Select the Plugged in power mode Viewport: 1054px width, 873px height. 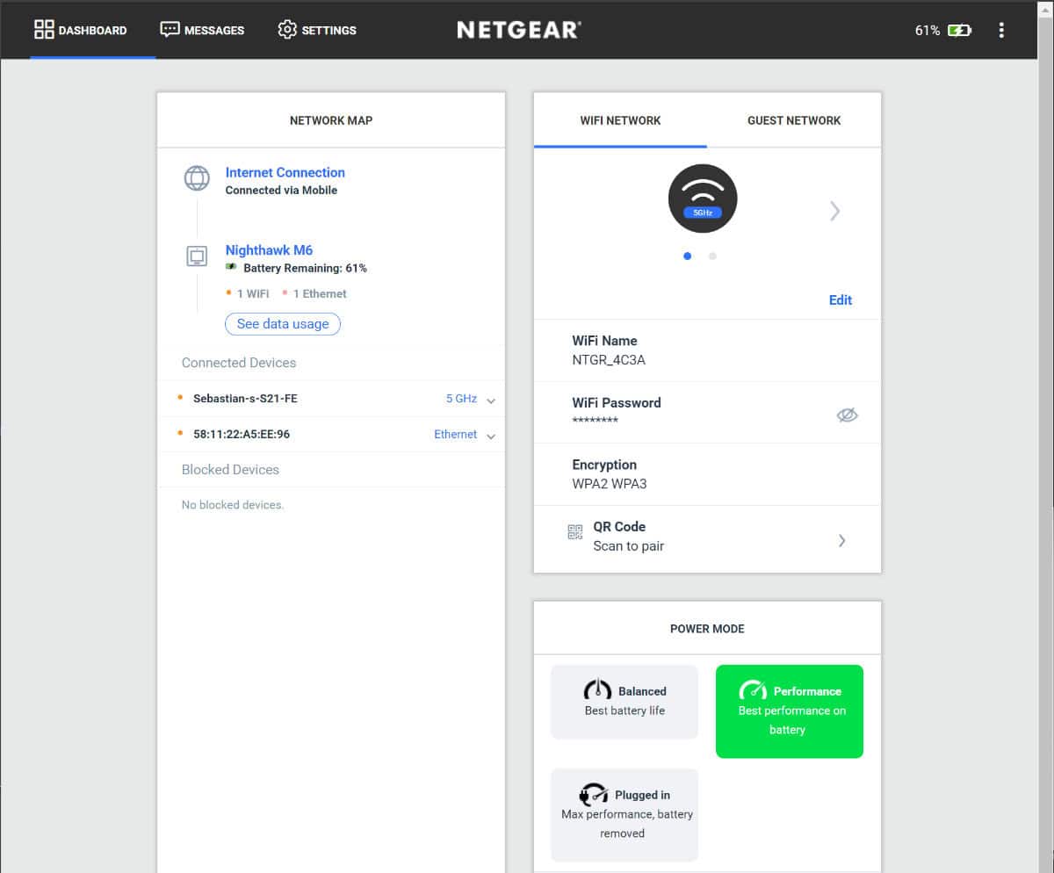click(x=624, y=815)
